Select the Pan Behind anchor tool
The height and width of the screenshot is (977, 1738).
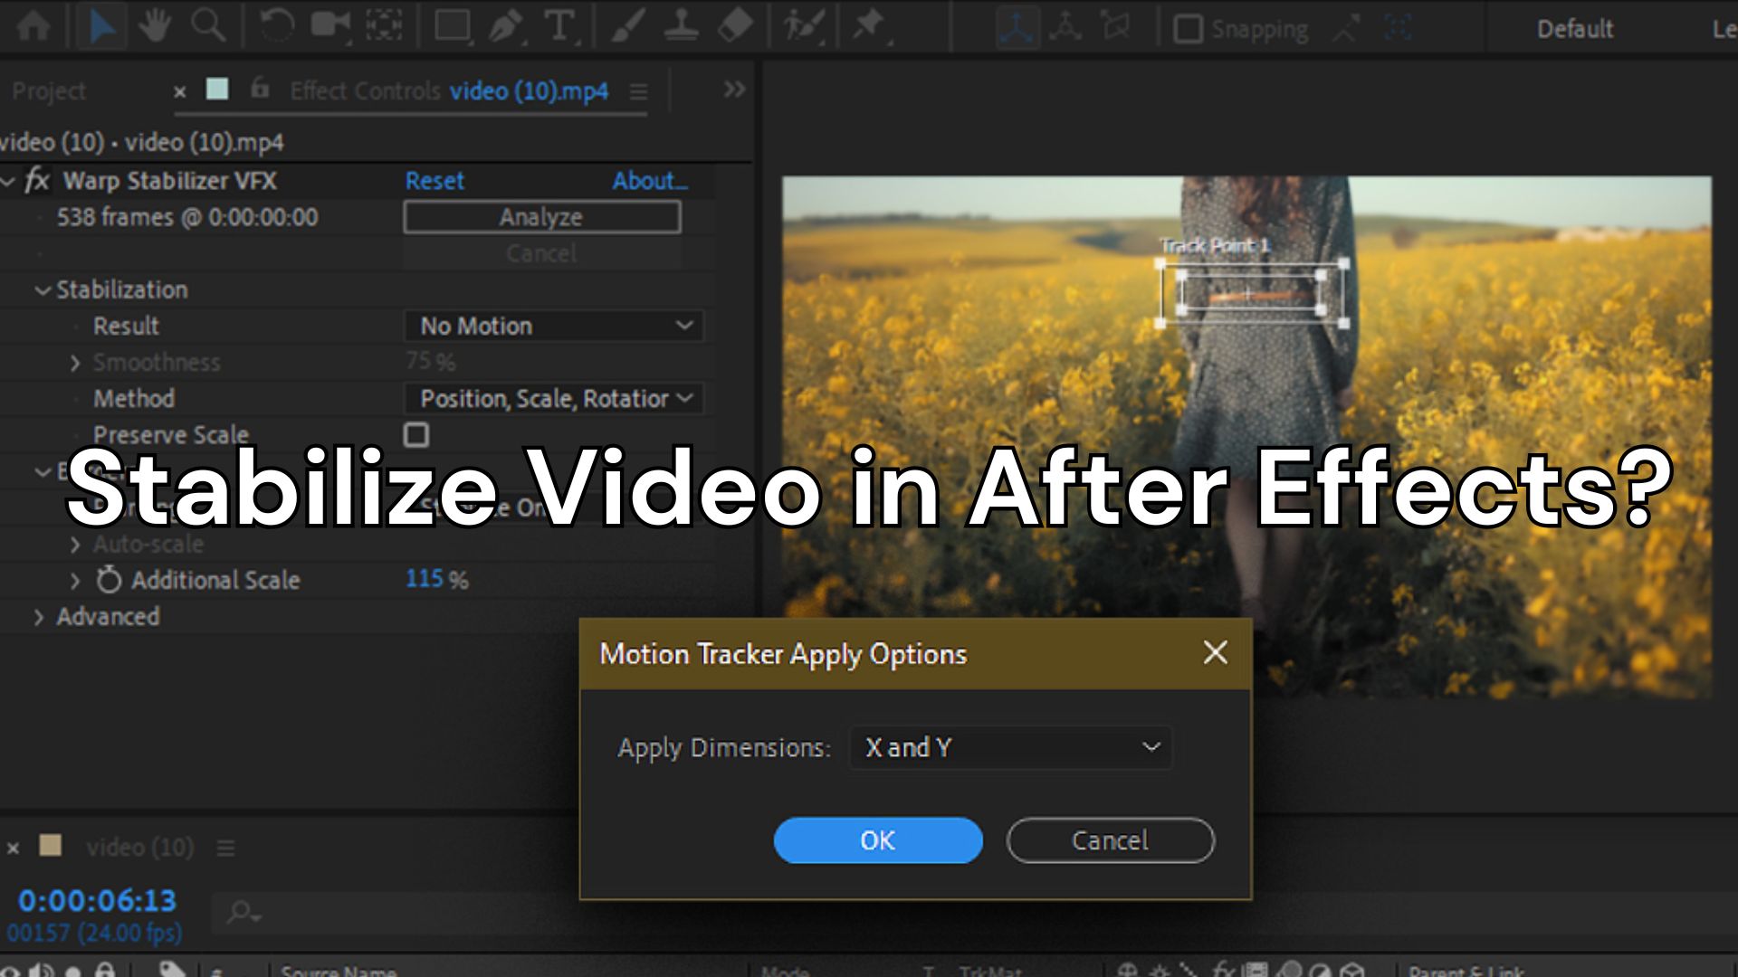point(384,26)
